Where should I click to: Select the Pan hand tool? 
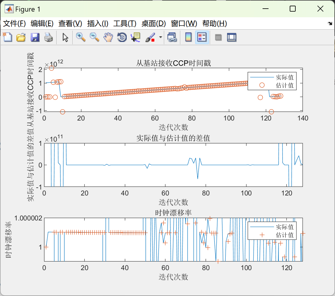[x=108, y=37]
